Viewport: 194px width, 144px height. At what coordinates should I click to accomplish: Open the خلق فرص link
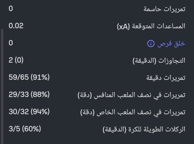point(171,44)
